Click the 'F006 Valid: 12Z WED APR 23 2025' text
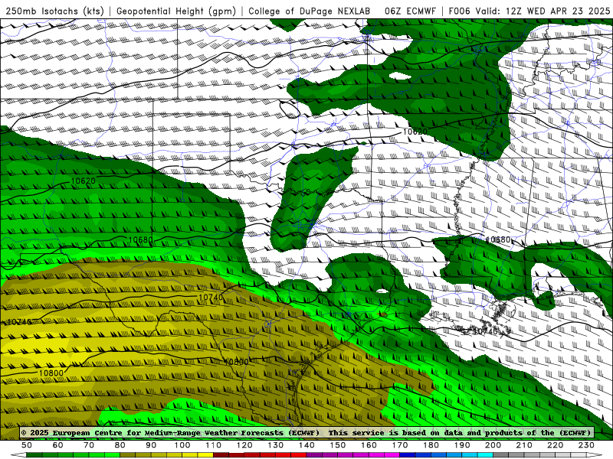 (529, 11)
